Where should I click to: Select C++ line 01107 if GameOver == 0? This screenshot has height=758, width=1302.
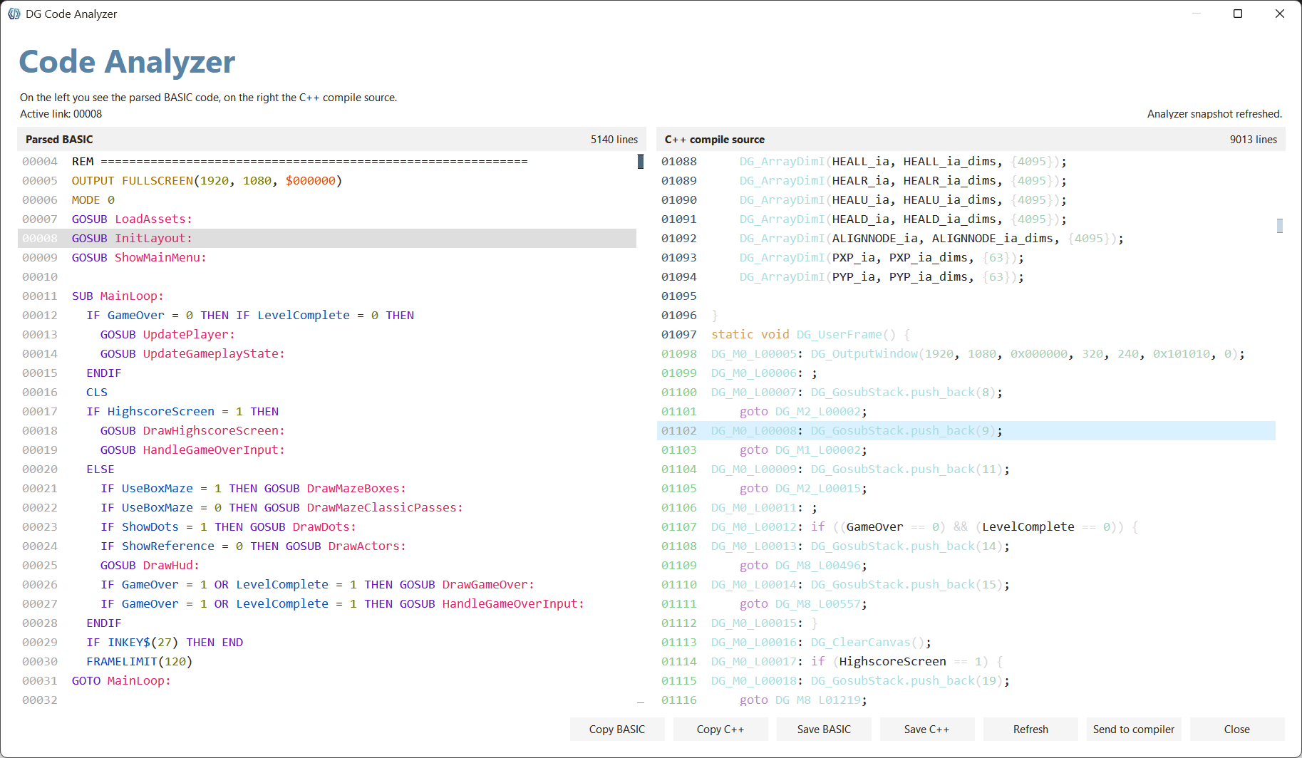pos(966,526)
